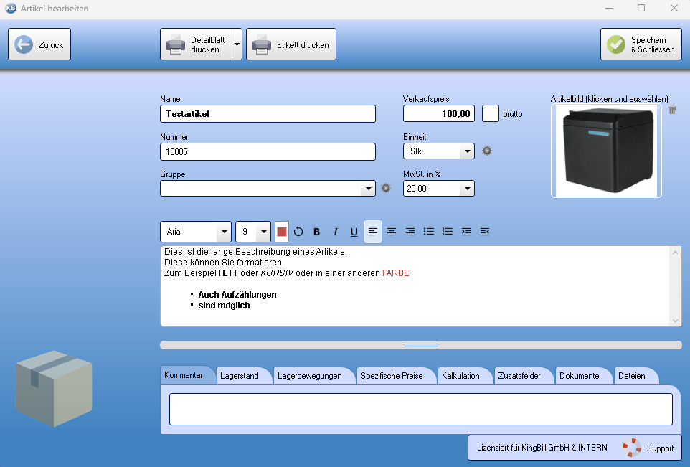
Task: Toggle bold formatting in description toolbar
Action: (316, 232)
